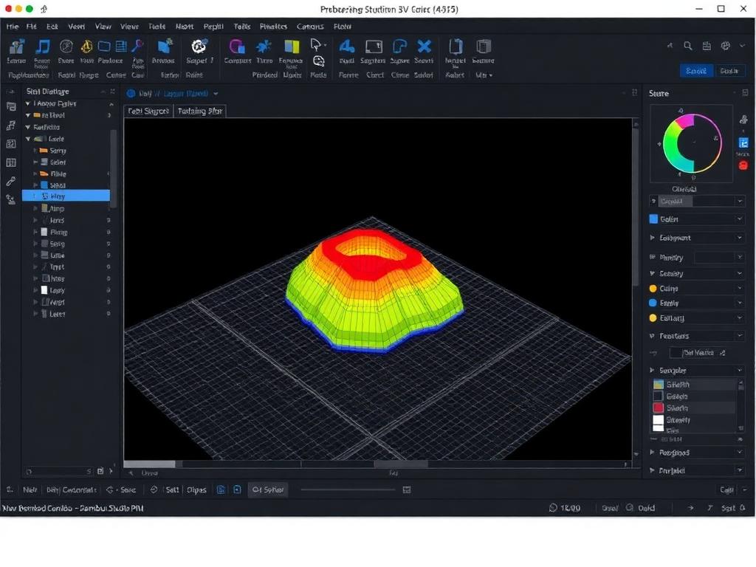Click the Sbule button beside Spoid
This screenshot has height=567, width=756.
(x=729, y=71)
